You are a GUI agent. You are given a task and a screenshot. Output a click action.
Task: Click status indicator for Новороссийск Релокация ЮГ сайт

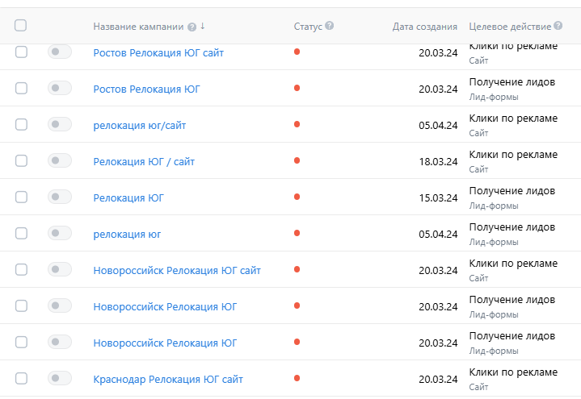click(297, 269)
